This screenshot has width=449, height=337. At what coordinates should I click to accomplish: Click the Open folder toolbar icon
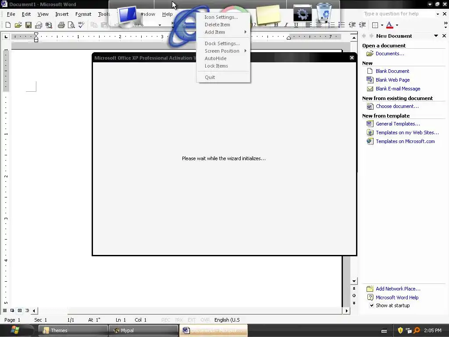[x=18, y=25]
